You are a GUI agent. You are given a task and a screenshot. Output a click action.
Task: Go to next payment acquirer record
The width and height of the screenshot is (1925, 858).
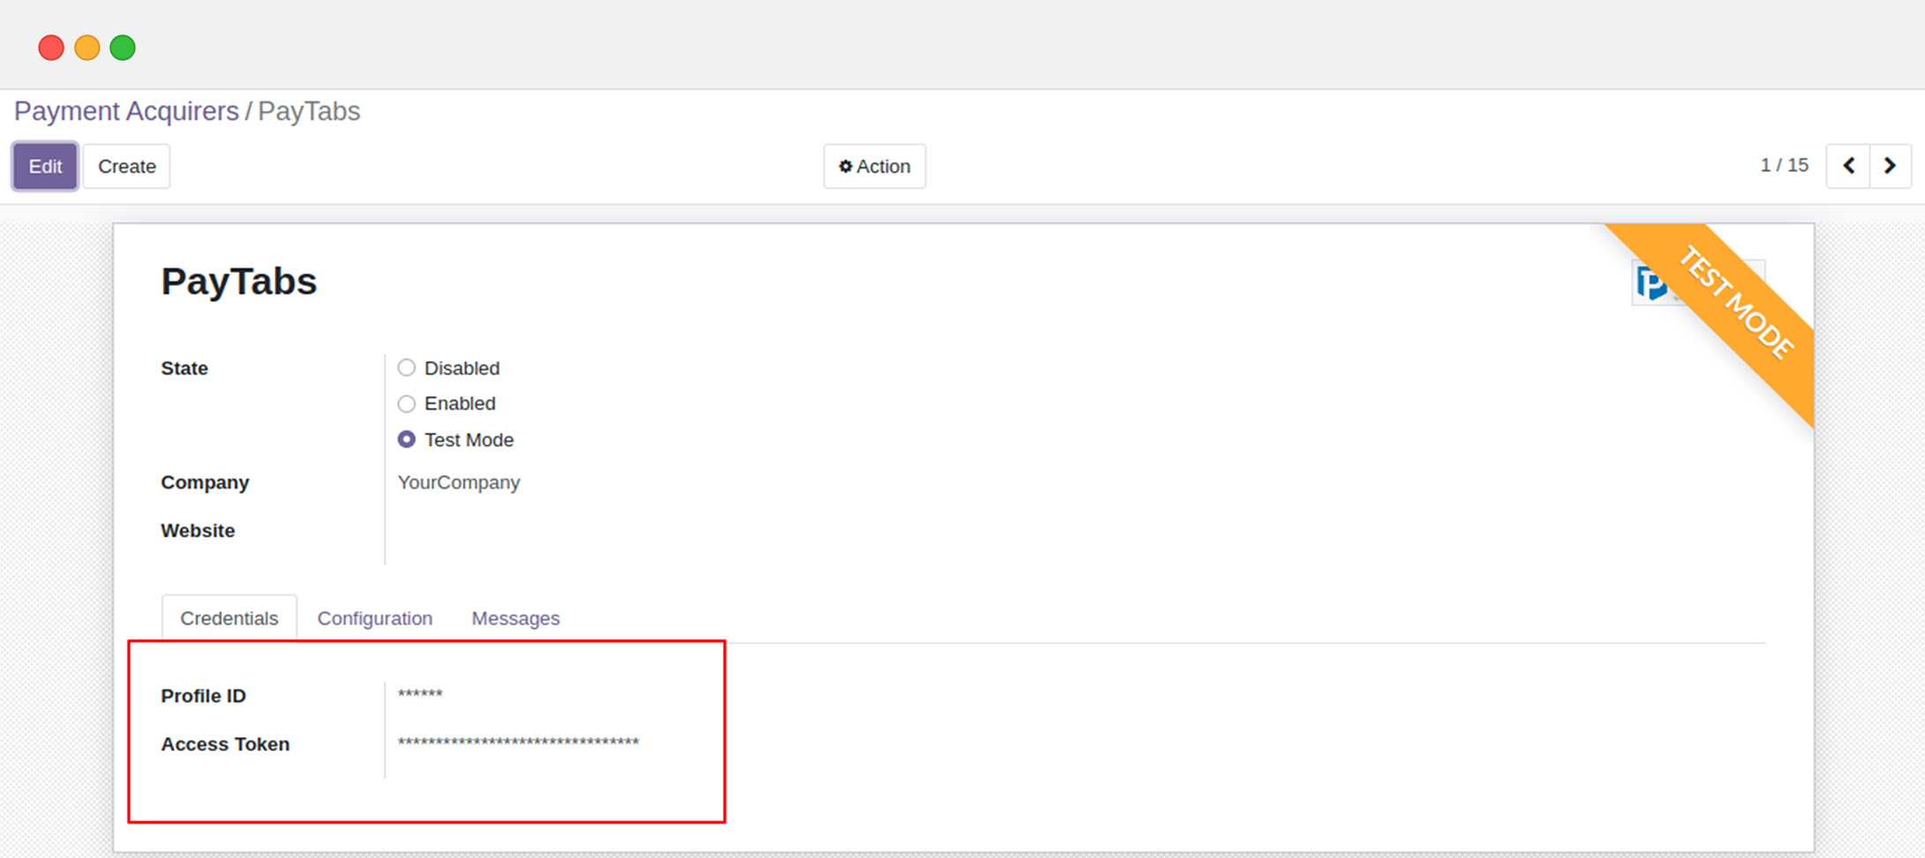[x=1890, y=166]
